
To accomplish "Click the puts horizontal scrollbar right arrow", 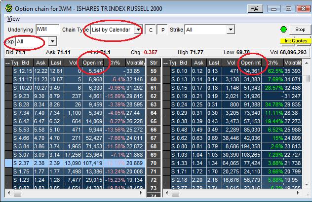I will pos(298,193).
